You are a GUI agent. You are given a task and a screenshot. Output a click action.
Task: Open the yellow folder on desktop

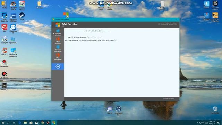[x=40, y=5]
